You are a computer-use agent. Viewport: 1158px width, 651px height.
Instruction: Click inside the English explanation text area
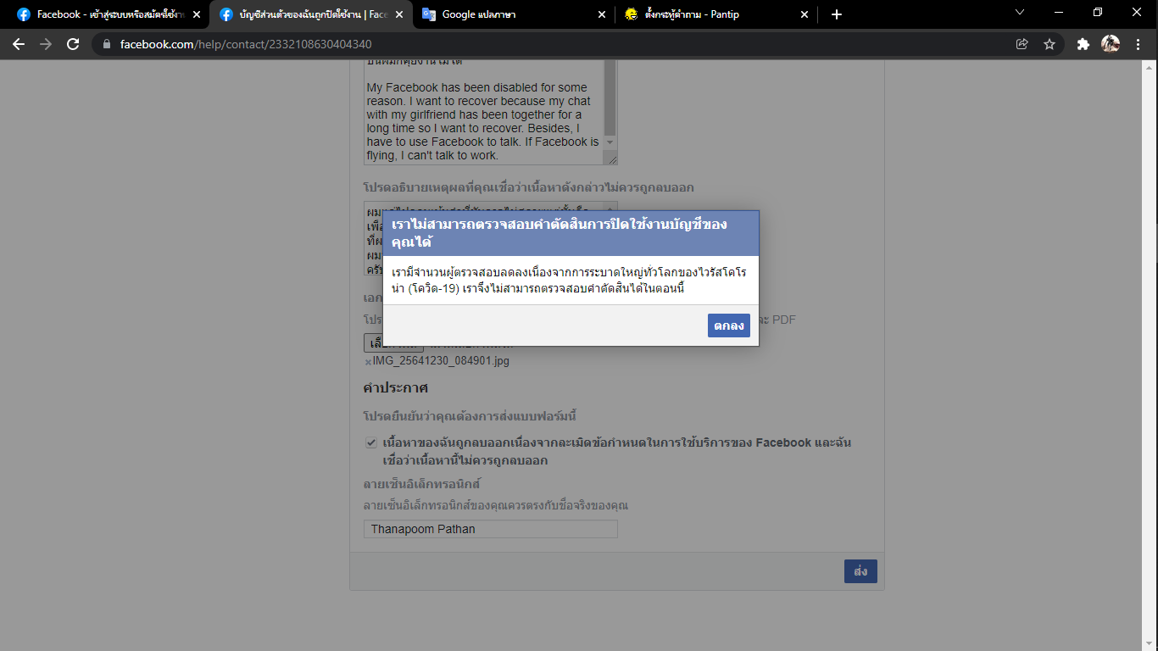pyautogui.click(x=483, y=114)
